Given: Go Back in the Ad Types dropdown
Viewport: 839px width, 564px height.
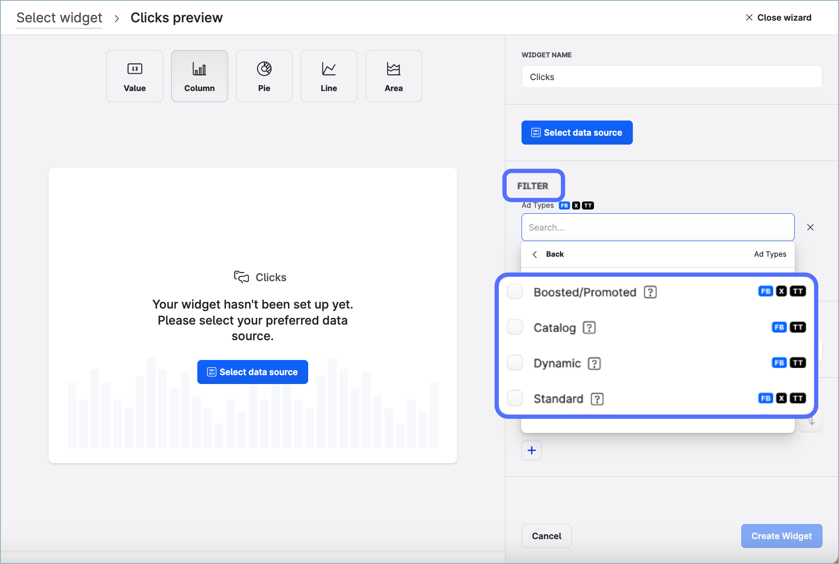Looking at the screenshot, I should (x=549, y=254).
